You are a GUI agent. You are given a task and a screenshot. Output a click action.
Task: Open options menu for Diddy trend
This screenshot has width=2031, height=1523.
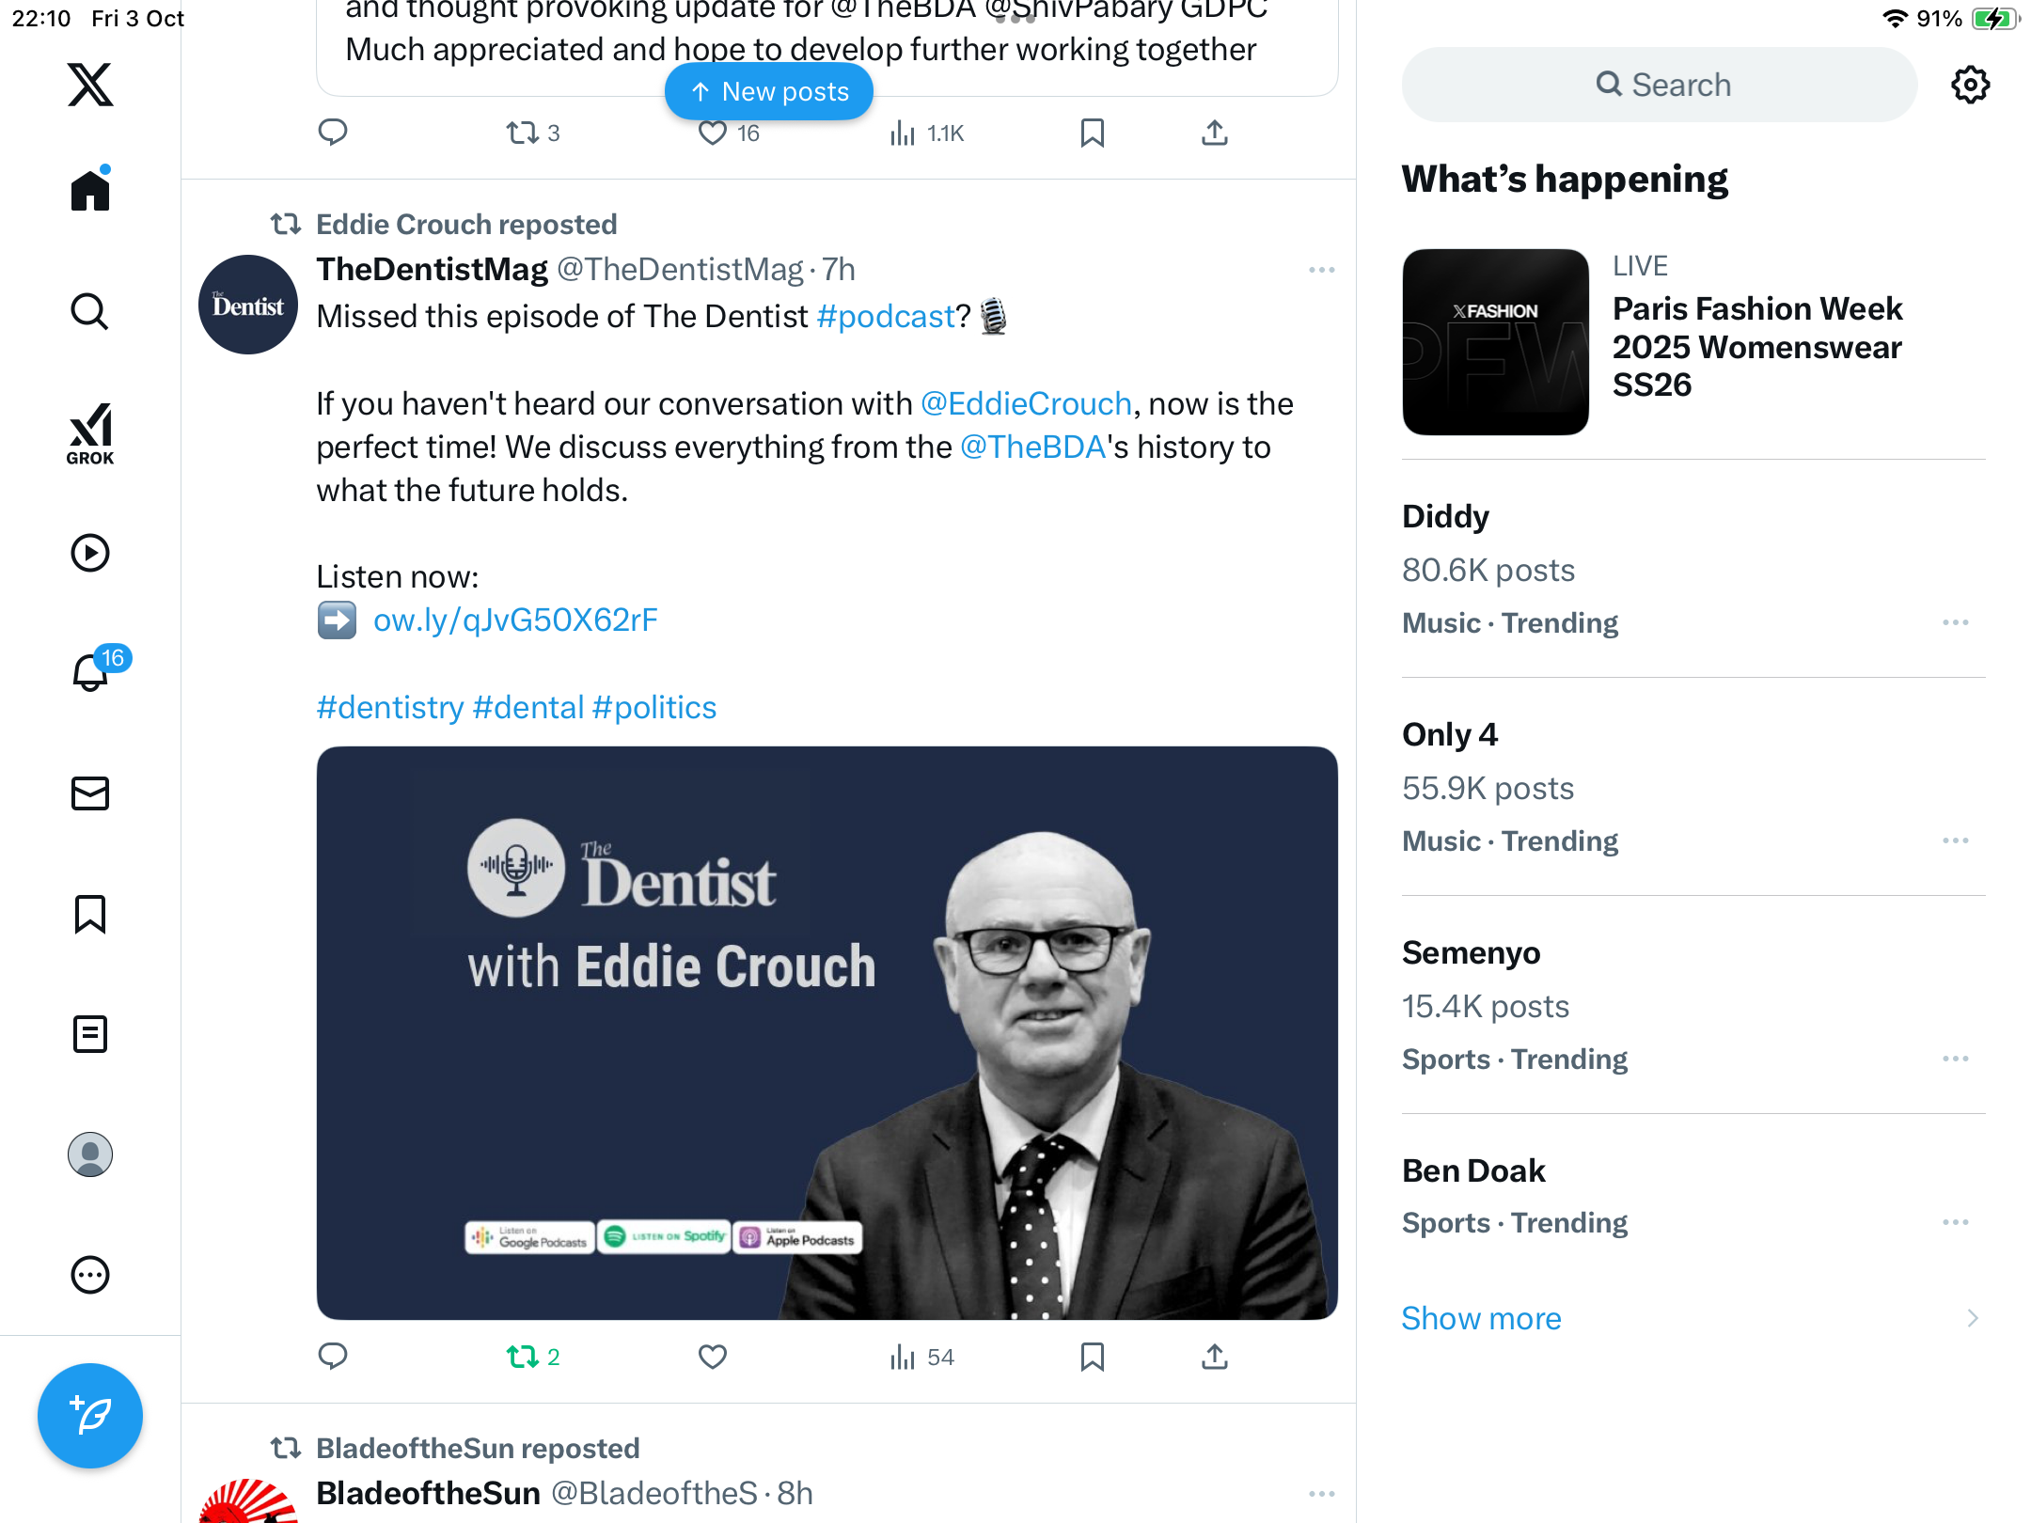(1955, 622)
